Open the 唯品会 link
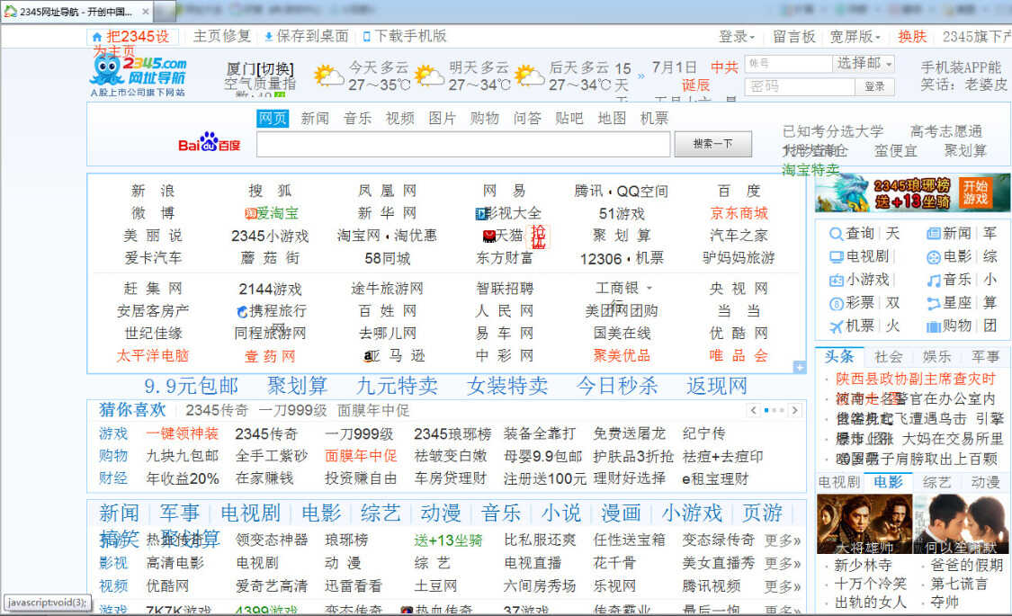The width and height of the screenshot is (1012, 616). (x=739, y=356)
